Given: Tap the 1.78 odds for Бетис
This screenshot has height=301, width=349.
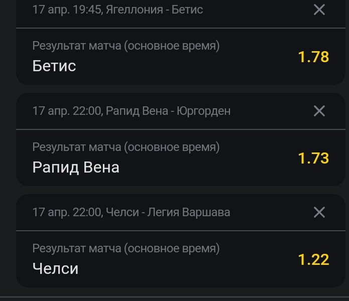Looking at the screenshot, I should 313,57.
